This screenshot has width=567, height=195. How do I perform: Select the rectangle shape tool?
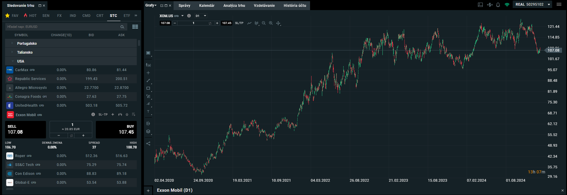pos(148,88)
